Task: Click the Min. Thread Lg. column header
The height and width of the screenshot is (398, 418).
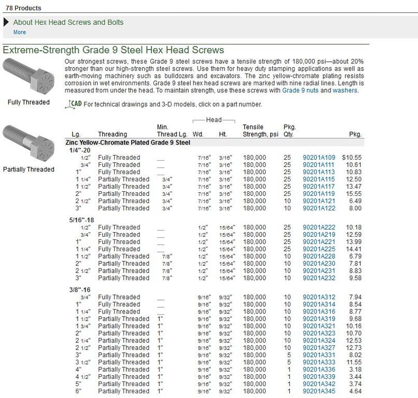Action: tap(172, 131)
